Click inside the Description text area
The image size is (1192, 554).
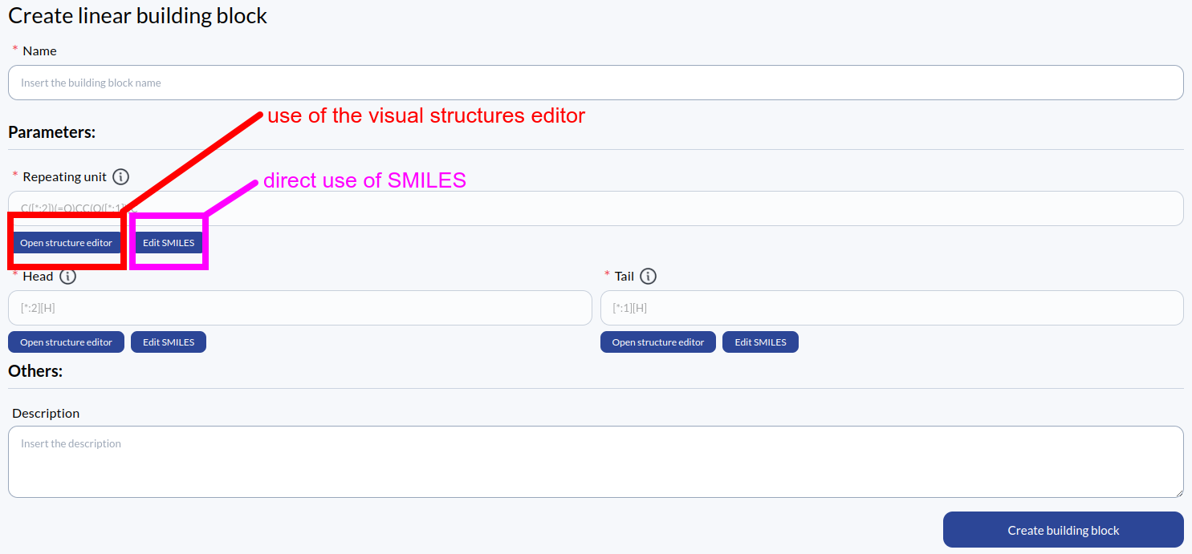(x=595, y=461)
